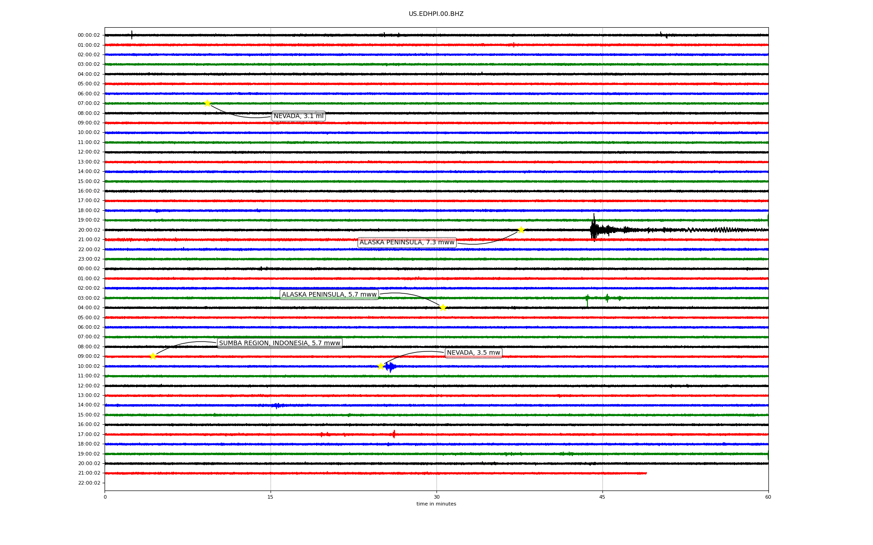Click the x-axis tick label 60
Screen dimensions: 873x545
[x=768, y=497]
